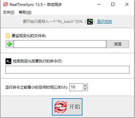Open the 文件(F) menu
This screenshot has width=135, height=118.
tap(9, 12)
